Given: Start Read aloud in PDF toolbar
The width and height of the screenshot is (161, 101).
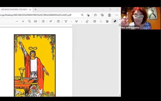Looking at the screenshot, I should click(x=51, y=21).
